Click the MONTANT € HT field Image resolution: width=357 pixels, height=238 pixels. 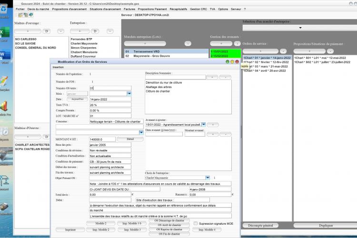[x=102, y=139]
